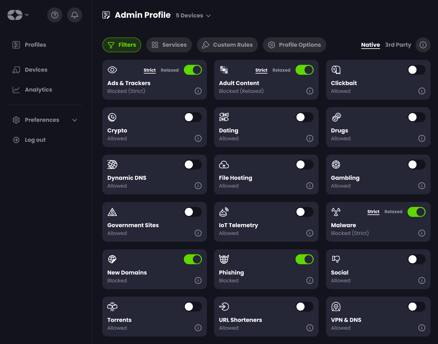
Task: Switch to the Services tab
Action: (169, 45)
